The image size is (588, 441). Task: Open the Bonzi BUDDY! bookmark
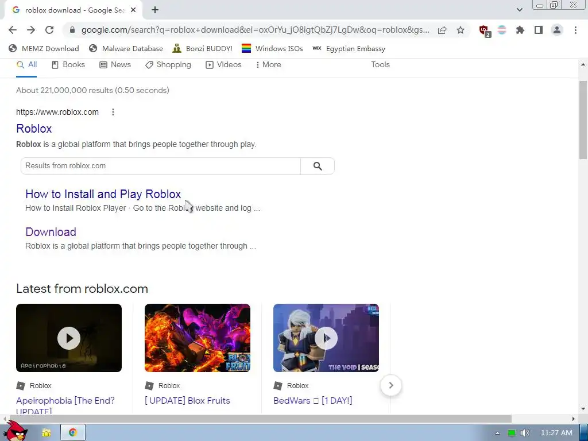pos(203,48)
